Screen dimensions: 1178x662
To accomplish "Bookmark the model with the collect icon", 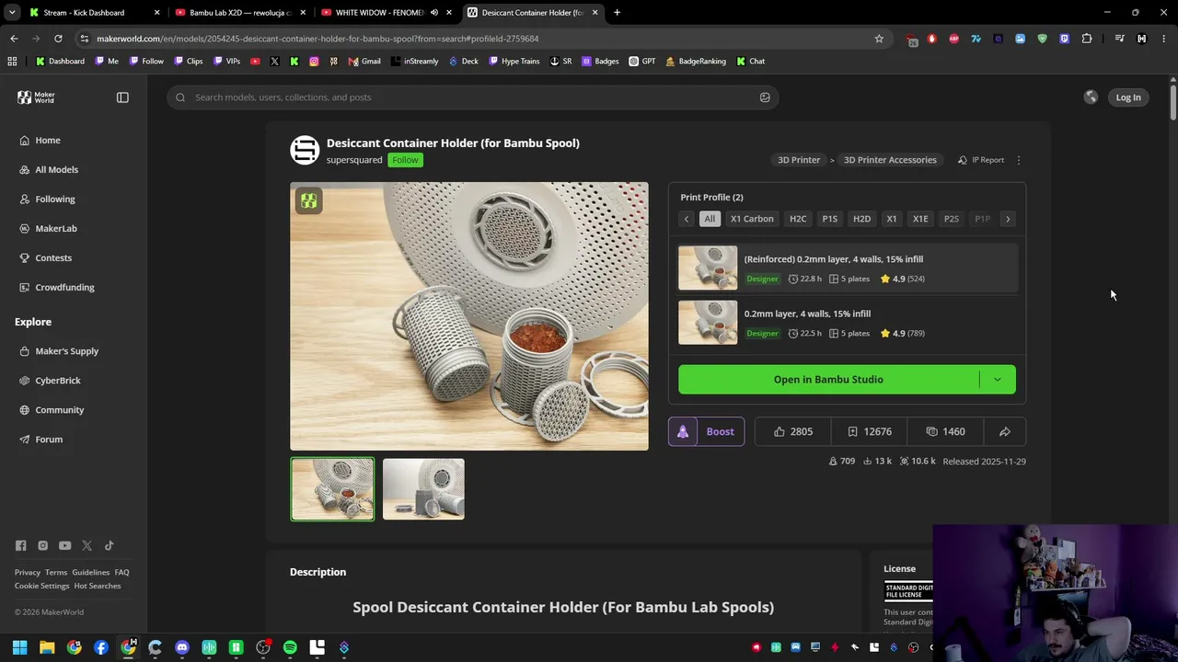I will [x=870, y=432].
